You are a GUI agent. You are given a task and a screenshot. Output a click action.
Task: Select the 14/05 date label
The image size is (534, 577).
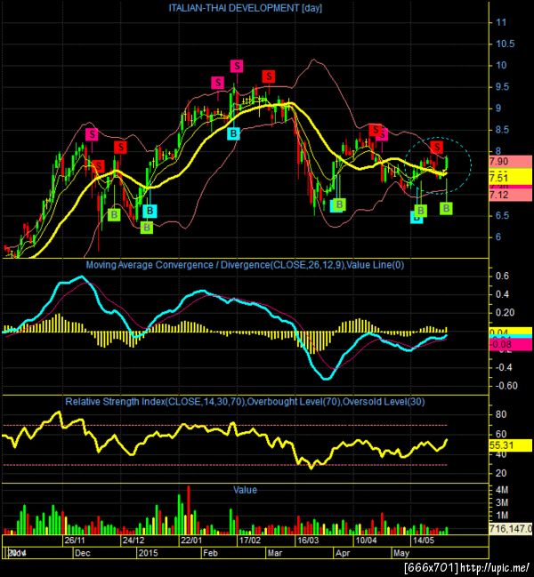[424, 541]
